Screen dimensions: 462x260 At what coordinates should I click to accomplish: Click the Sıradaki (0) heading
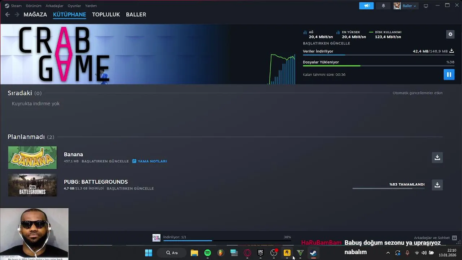[25, 93]
